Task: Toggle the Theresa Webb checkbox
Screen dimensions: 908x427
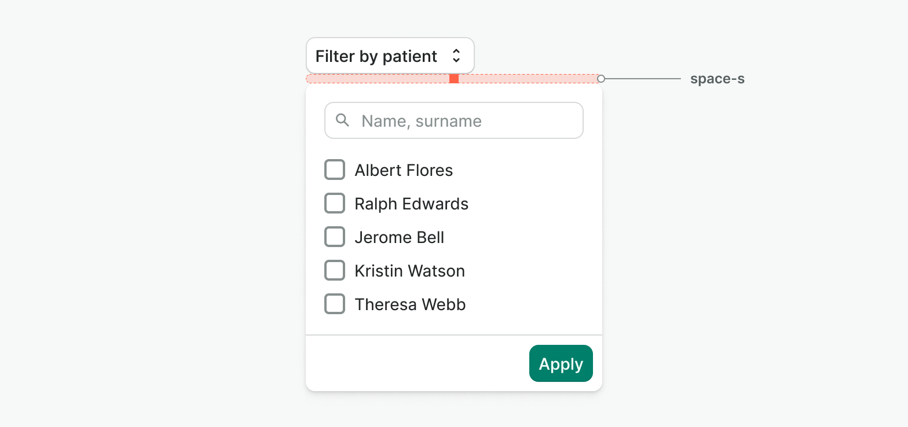Action: coord(335,304)
